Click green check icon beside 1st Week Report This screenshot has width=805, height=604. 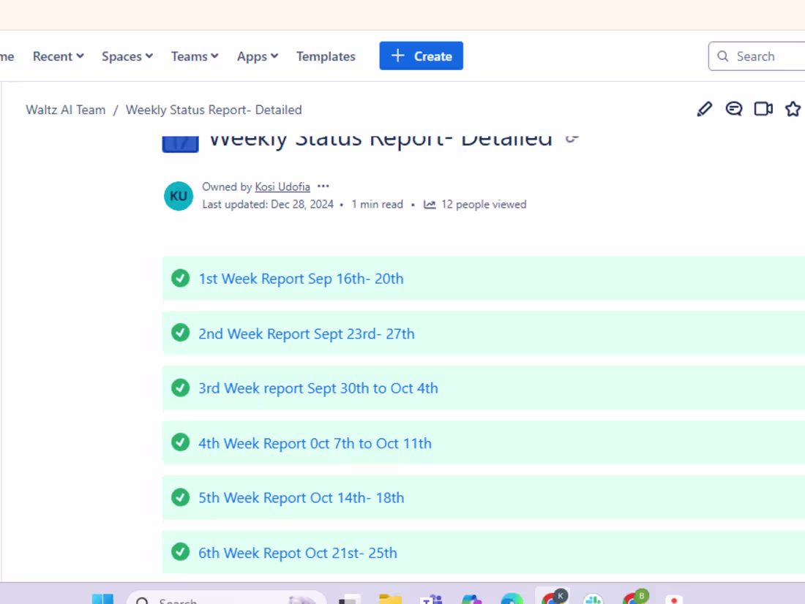tap(180, 278)
